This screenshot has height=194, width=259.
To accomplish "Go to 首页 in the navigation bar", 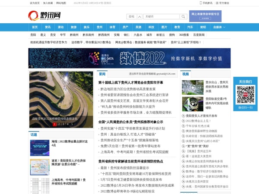I will pyautogui.click(x=35, y=27).
